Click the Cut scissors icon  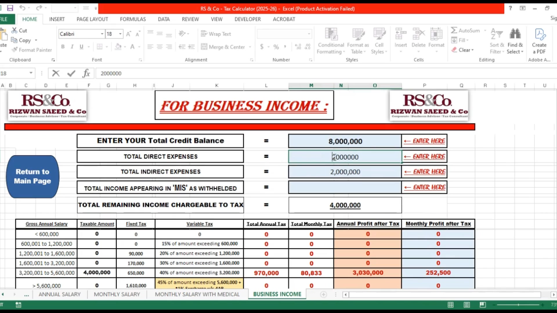(15, 30)
